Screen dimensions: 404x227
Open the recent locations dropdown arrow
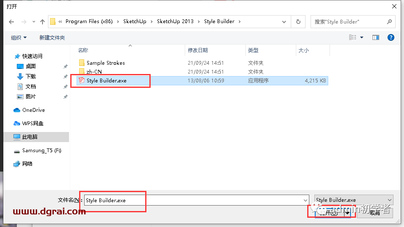tap(34, 22)
